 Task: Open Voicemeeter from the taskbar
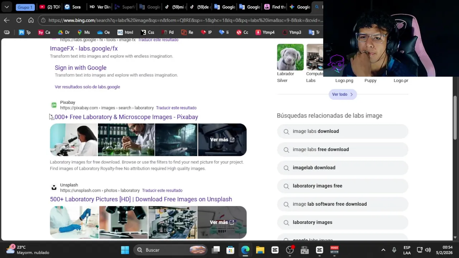[334, 250]
